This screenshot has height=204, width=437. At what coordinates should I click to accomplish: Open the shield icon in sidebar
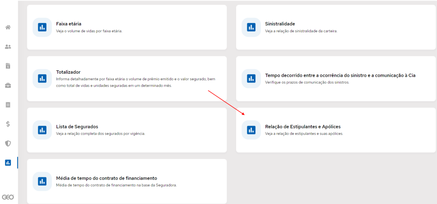8,143
